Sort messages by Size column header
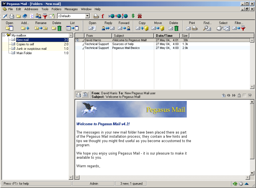This screenshot has width=256, height=188. [x=185, y=35]
